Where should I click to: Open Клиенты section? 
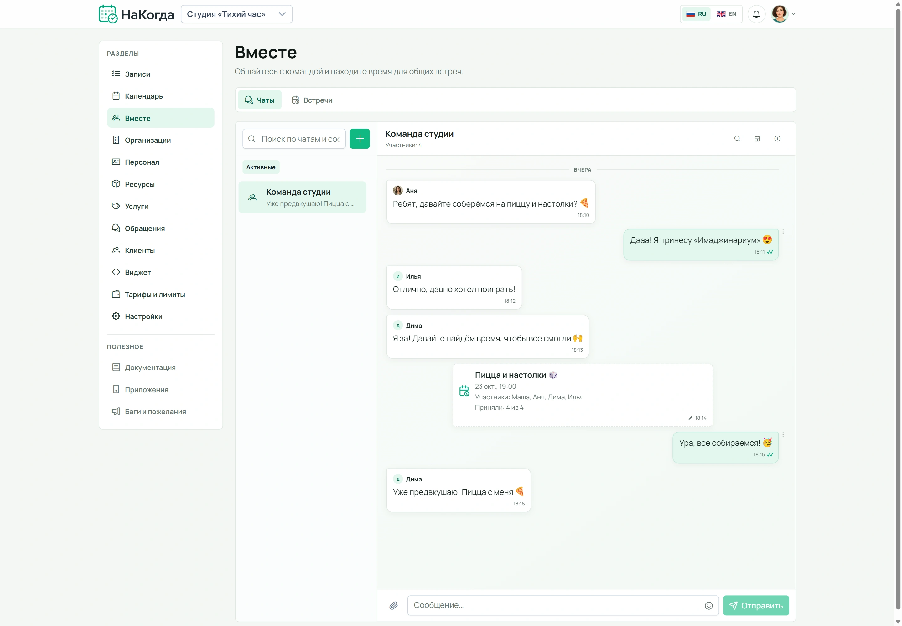point(161,250)
